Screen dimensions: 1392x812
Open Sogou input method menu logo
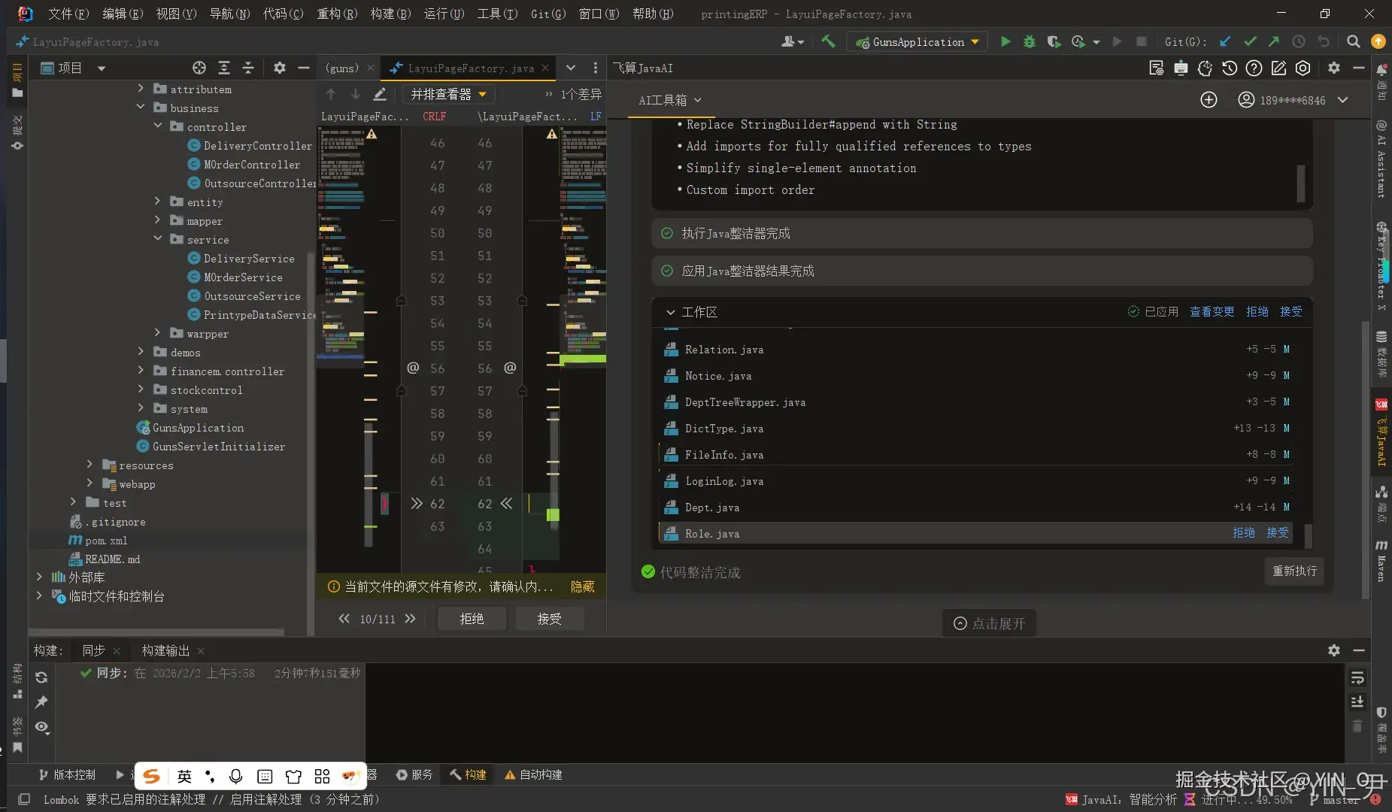(x=151, y=777)
